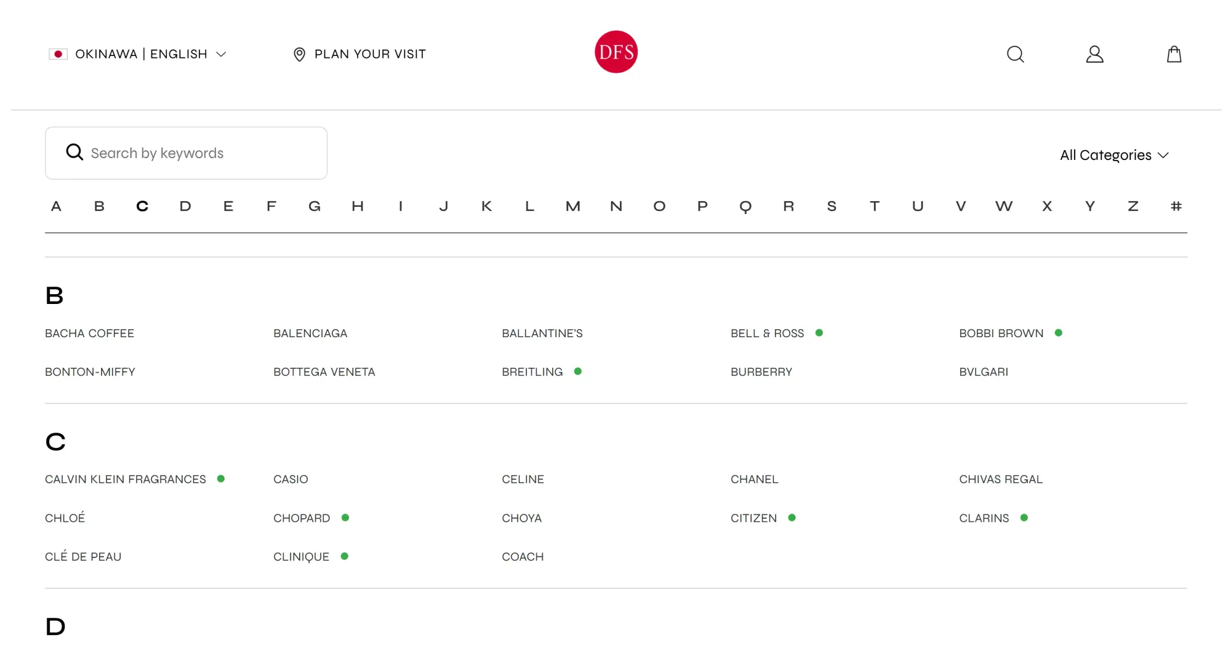
Task: Expand the Okinawa | English region selector
Action: point(138,54)
